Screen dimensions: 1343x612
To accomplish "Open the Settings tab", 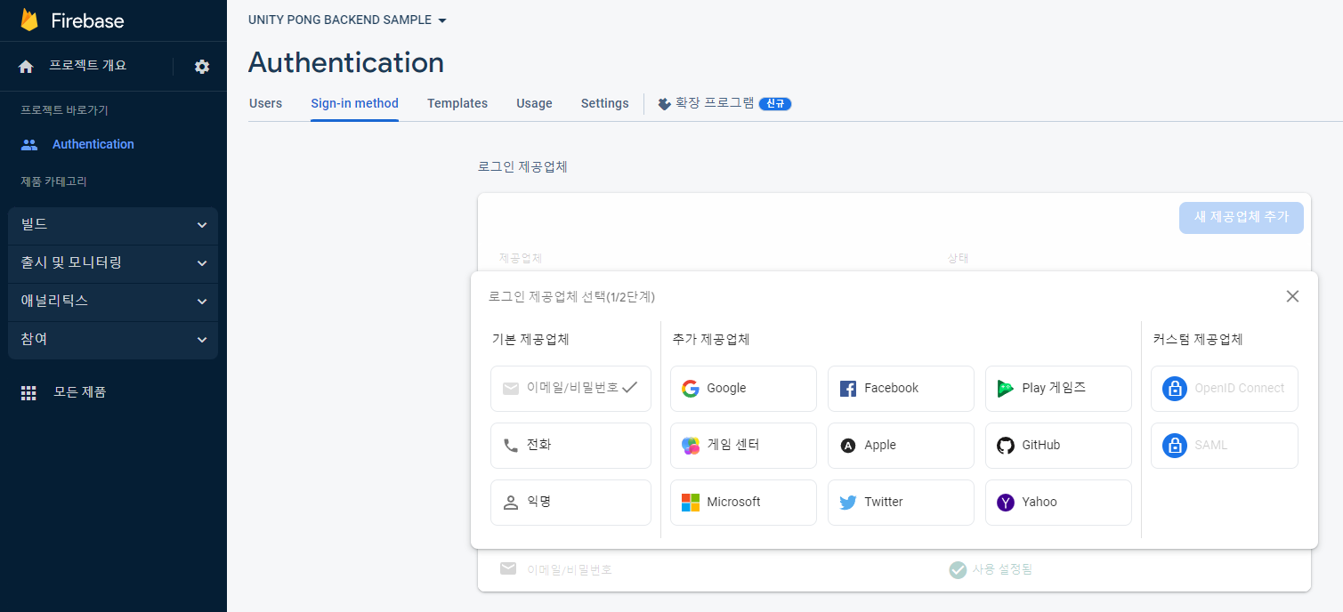I will (605, 103).
